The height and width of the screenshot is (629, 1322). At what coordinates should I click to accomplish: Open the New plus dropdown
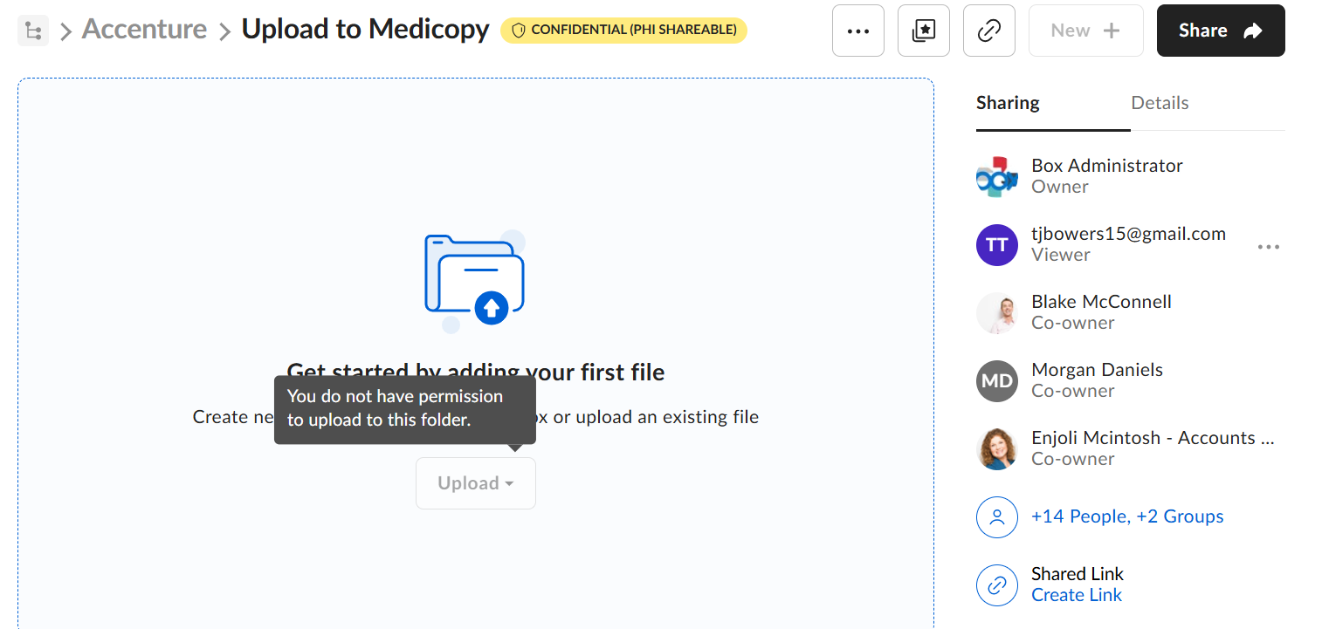click(x=1086, y=31)
